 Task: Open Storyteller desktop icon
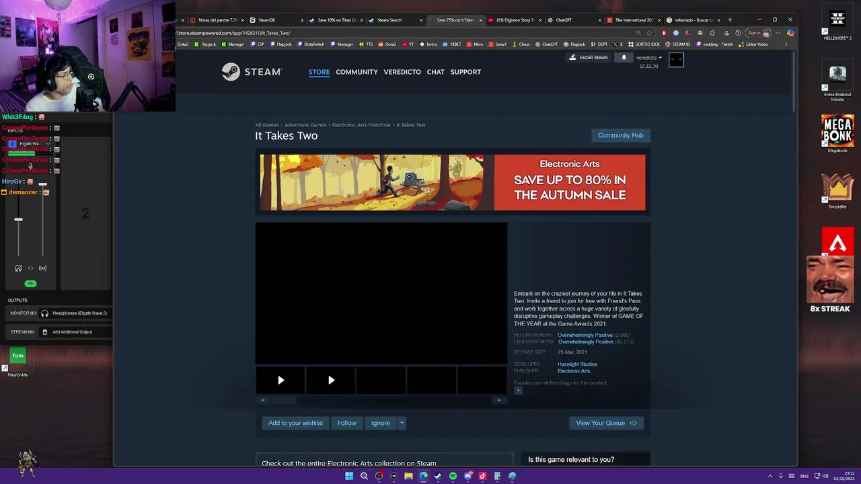[837, 192]
